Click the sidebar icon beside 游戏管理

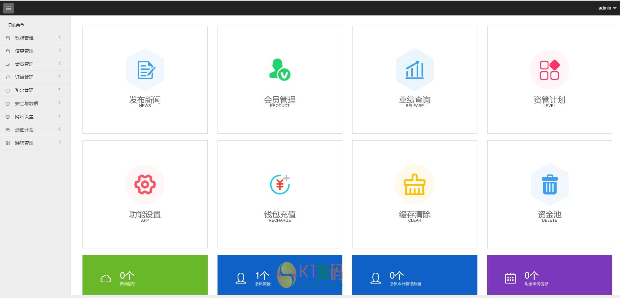point(8,143)
